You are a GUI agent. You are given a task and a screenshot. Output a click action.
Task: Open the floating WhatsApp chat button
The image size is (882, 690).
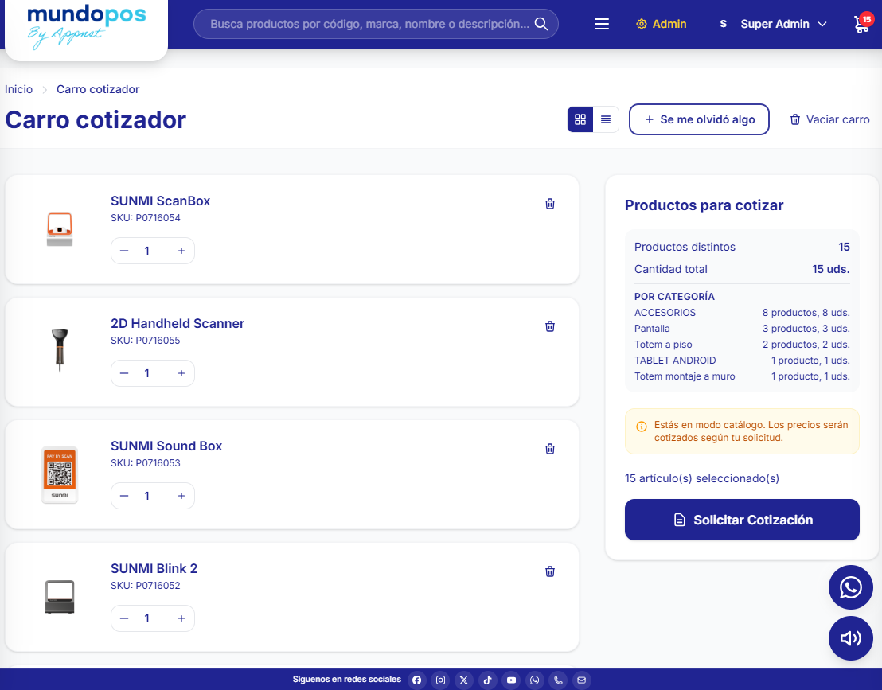[850, 587]
